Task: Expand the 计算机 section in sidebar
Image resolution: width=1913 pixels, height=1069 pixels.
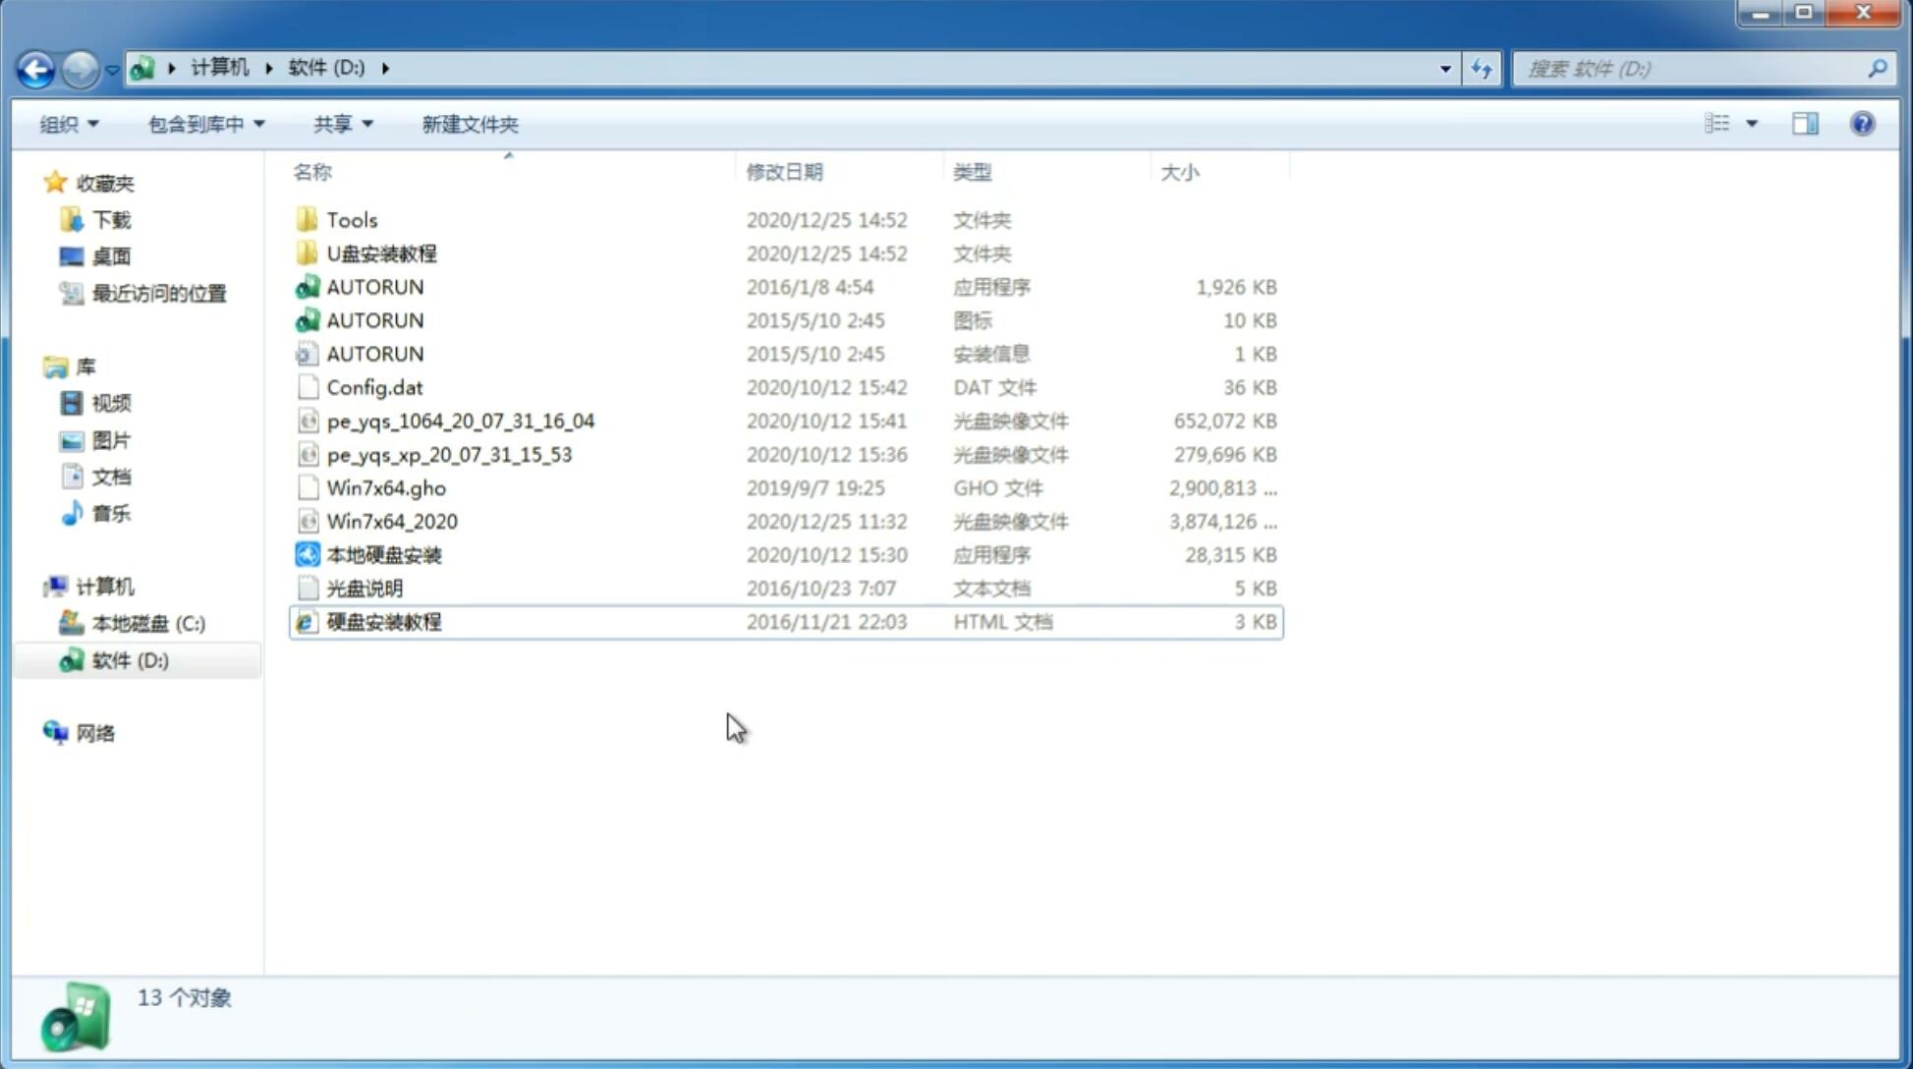Action: pos(34,585)
